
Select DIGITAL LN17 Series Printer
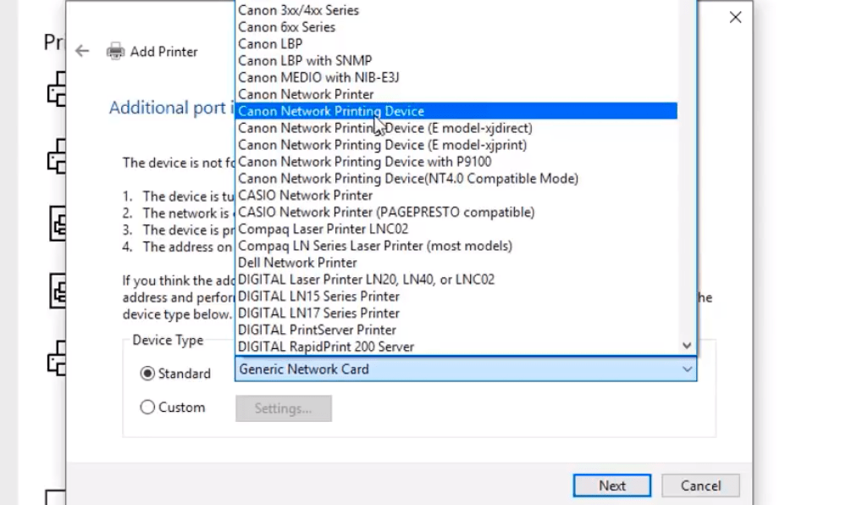click(x=456, y=313)
